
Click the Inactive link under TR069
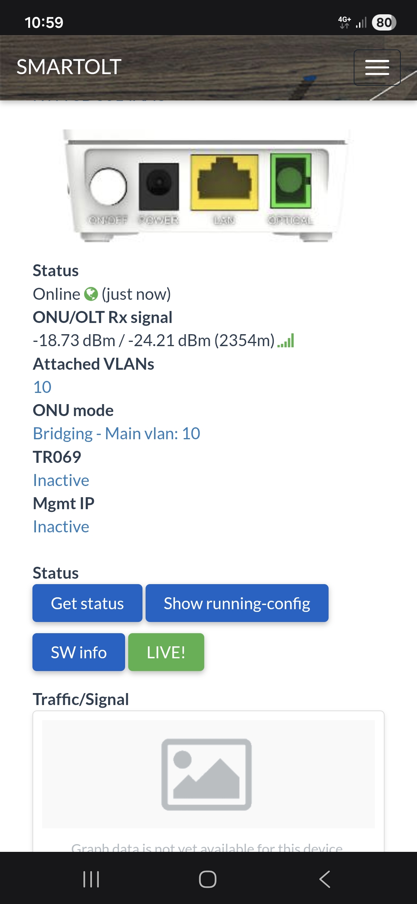(61, 480)
